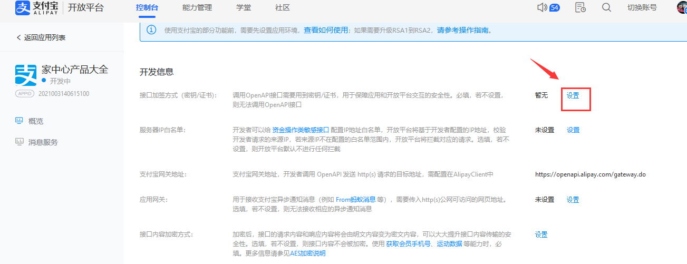Click 设置 for 应用网关
687x264 pixels.
coord(573,200)
